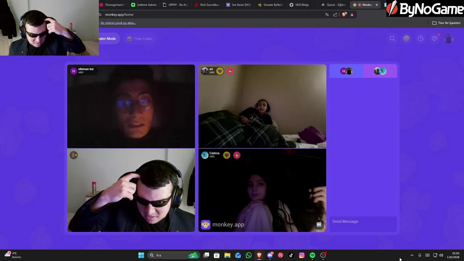Open the Outlook mail taskbar icon
Image resolution: width=464 pixels, height=261 pixels.
pyautogui.click(x=238, y=255)
